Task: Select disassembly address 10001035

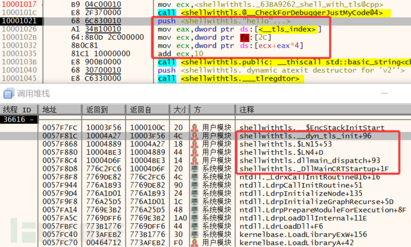Action: tap(20, 54)
